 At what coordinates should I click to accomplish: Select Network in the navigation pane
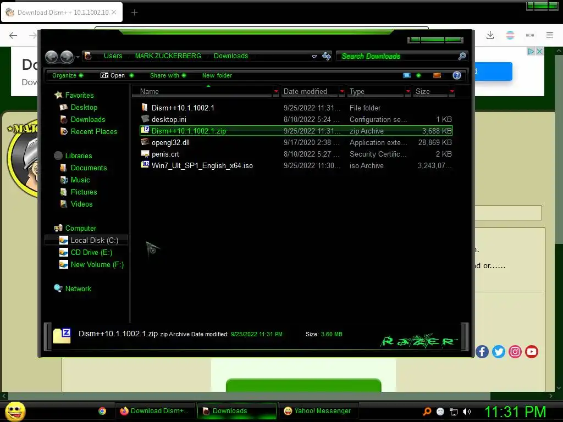point(78,288)
